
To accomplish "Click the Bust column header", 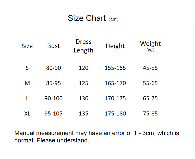I will click(54, 46).
